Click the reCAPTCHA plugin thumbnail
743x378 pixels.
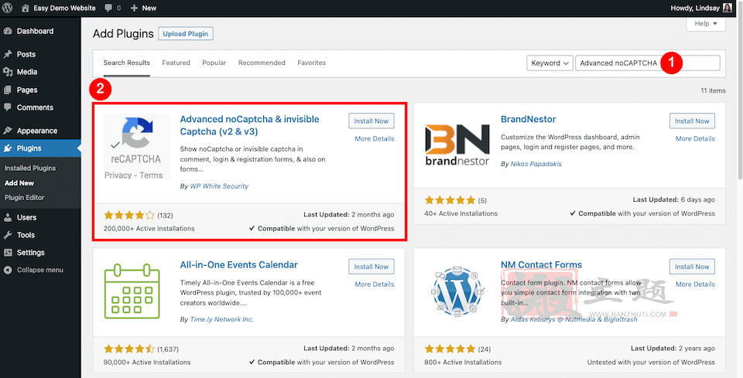coord(136,146)
